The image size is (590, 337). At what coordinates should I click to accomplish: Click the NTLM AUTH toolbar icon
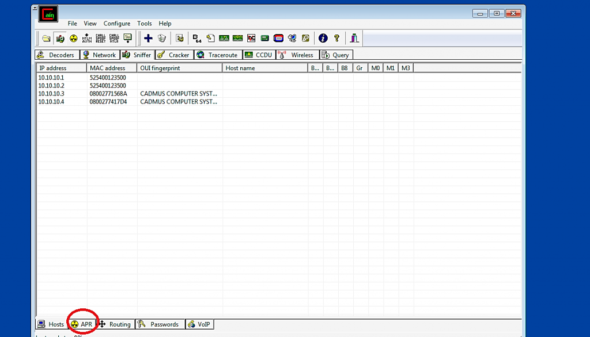(87, 39)
